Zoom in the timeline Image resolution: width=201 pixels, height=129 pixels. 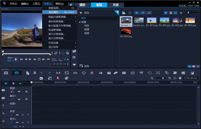(169, 78)
